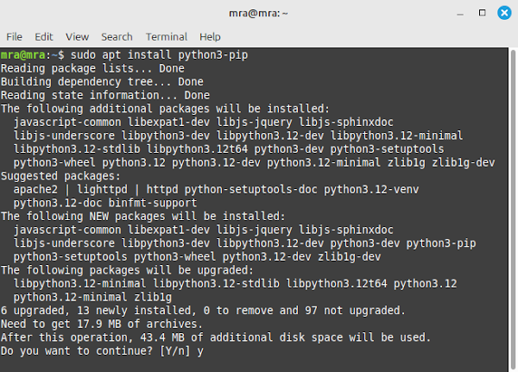Click 'python3.12-doc' in suggested packages

point(58,203)
